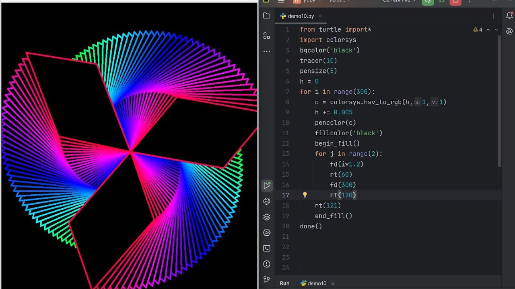Click line 'rt(120)' on line 17
Image resolution: width=515 pixels, height=289 pixels.
343,195
